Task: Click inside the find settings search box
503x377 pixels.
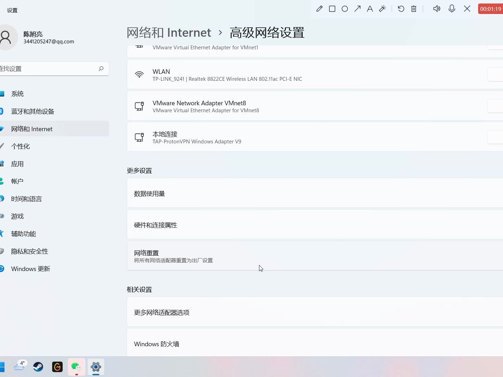Action: point(54,69)
